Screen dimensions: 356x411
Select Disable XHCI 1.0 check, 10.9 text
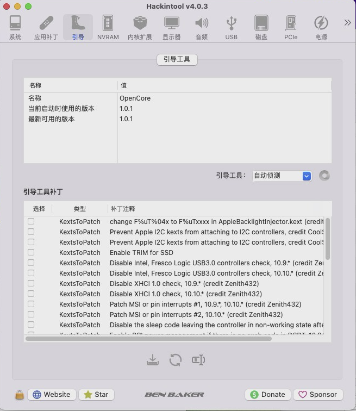(x=184, y=284)
